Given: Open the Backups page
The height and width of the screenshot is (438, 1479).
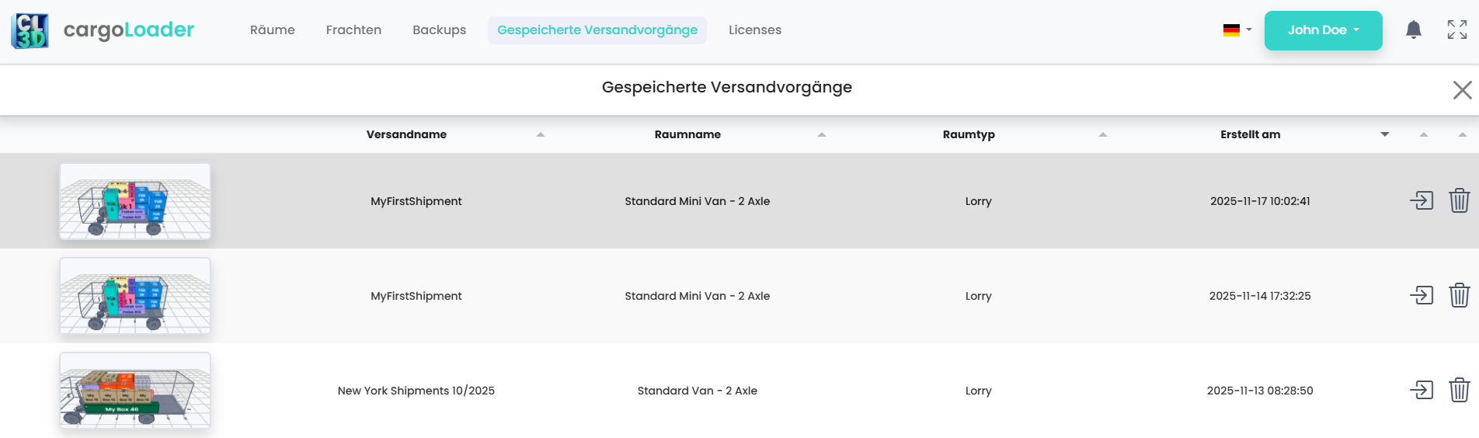Looking at the screenshot, I should pos(440,30).
